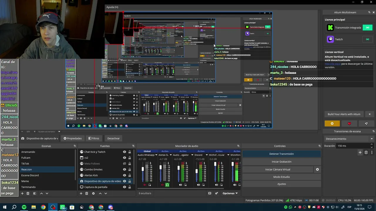Hide the Captura de pantalla source
This screenshot has height=211, width=376.
[125, 187]
